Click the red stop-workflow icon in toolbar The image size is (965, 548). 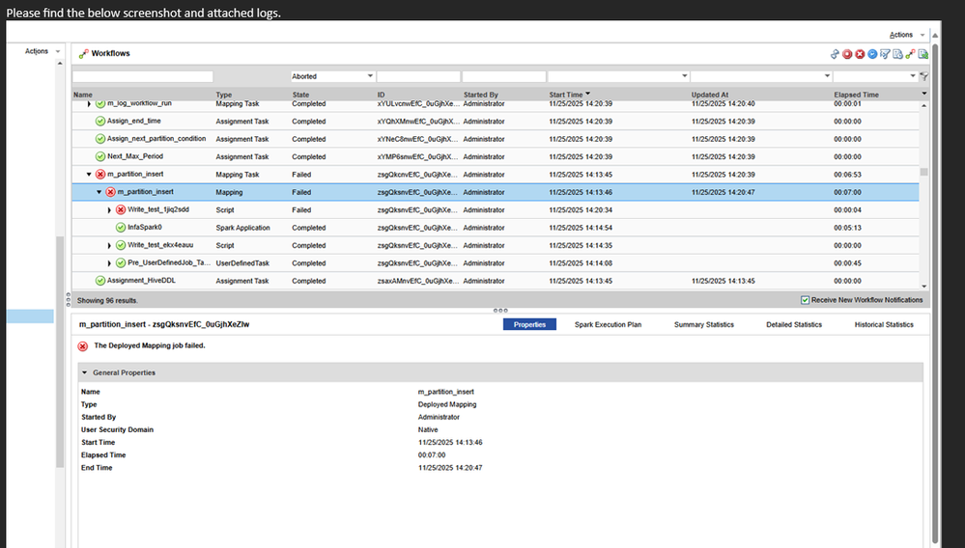pos(847,54)
